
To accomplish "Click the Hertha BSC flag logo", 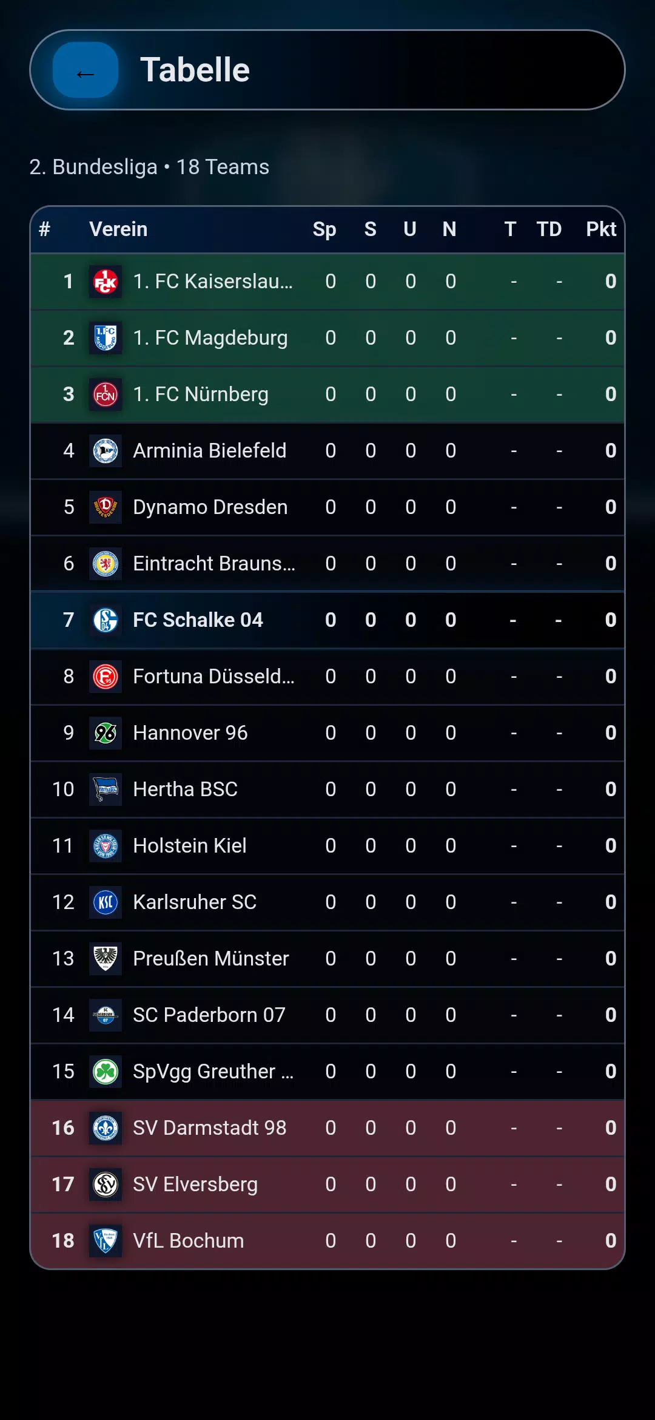I will coord(106,789).
